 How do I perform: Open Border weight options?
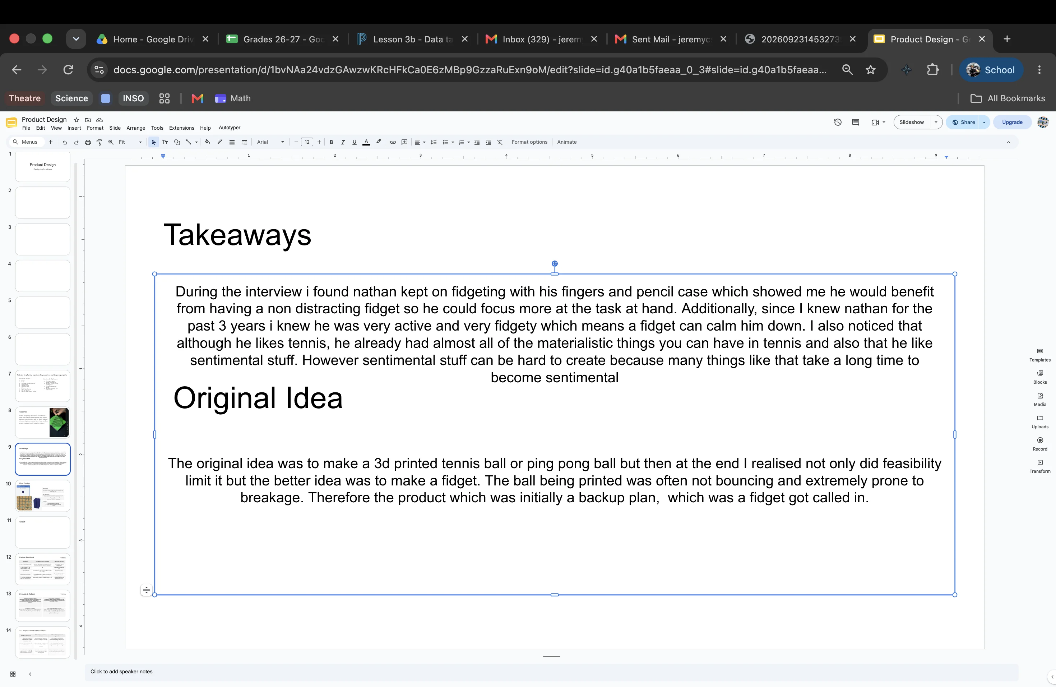[232, 142]
